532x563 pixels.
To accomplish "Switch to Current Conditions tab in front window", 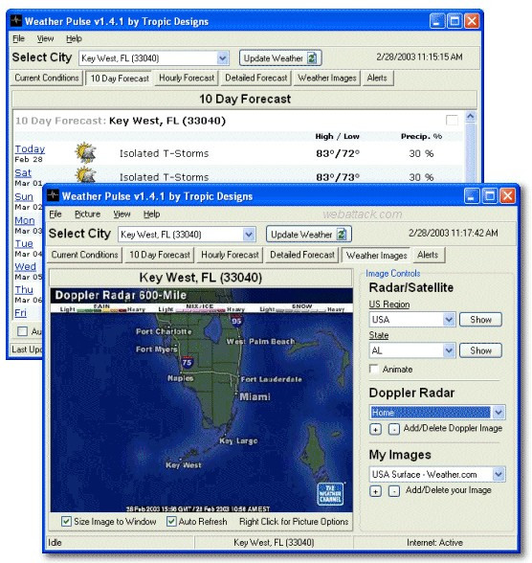I will coord(84,255).
